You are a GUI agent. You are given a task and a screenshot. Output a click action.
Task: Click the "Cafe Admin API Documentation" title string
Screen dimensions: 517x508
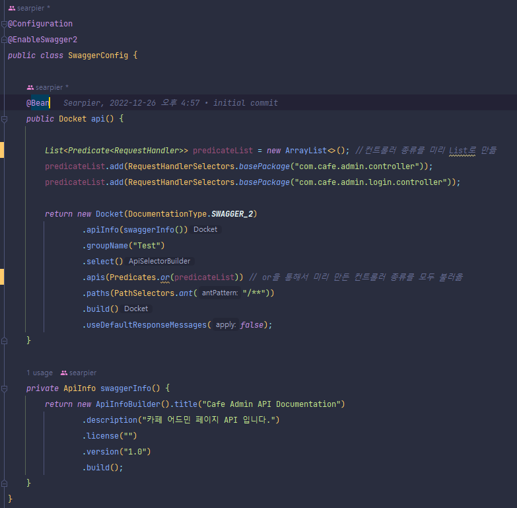tap(271, 404)
